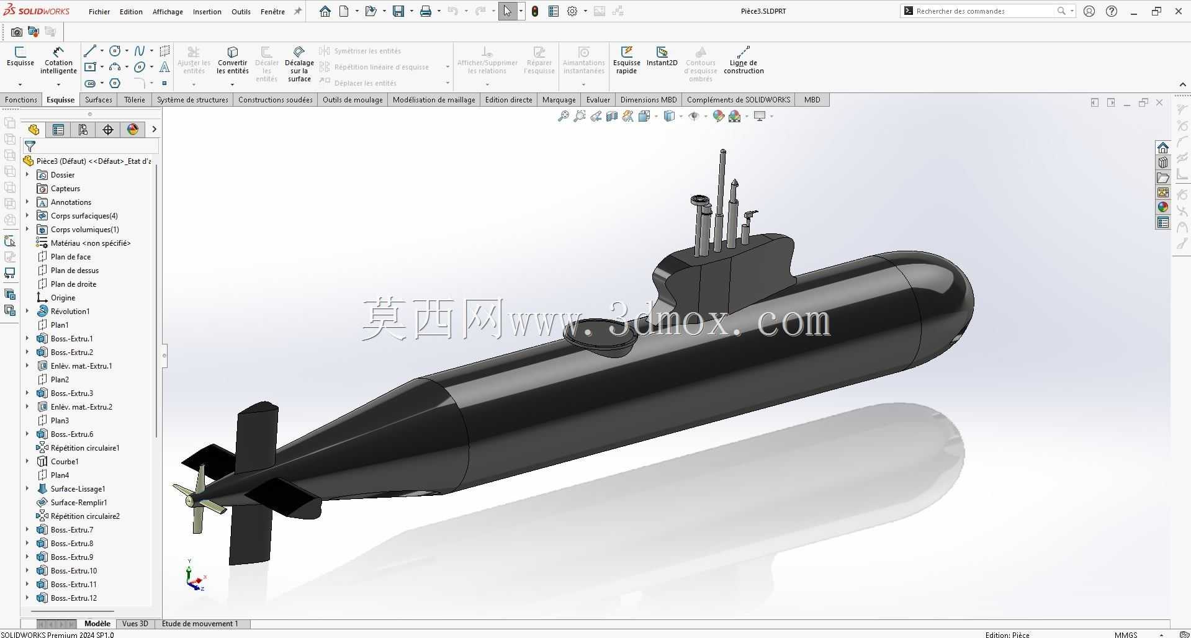Select the sketch Text (A) tool
1191x638 pixels.
click(x=164, y=67)
